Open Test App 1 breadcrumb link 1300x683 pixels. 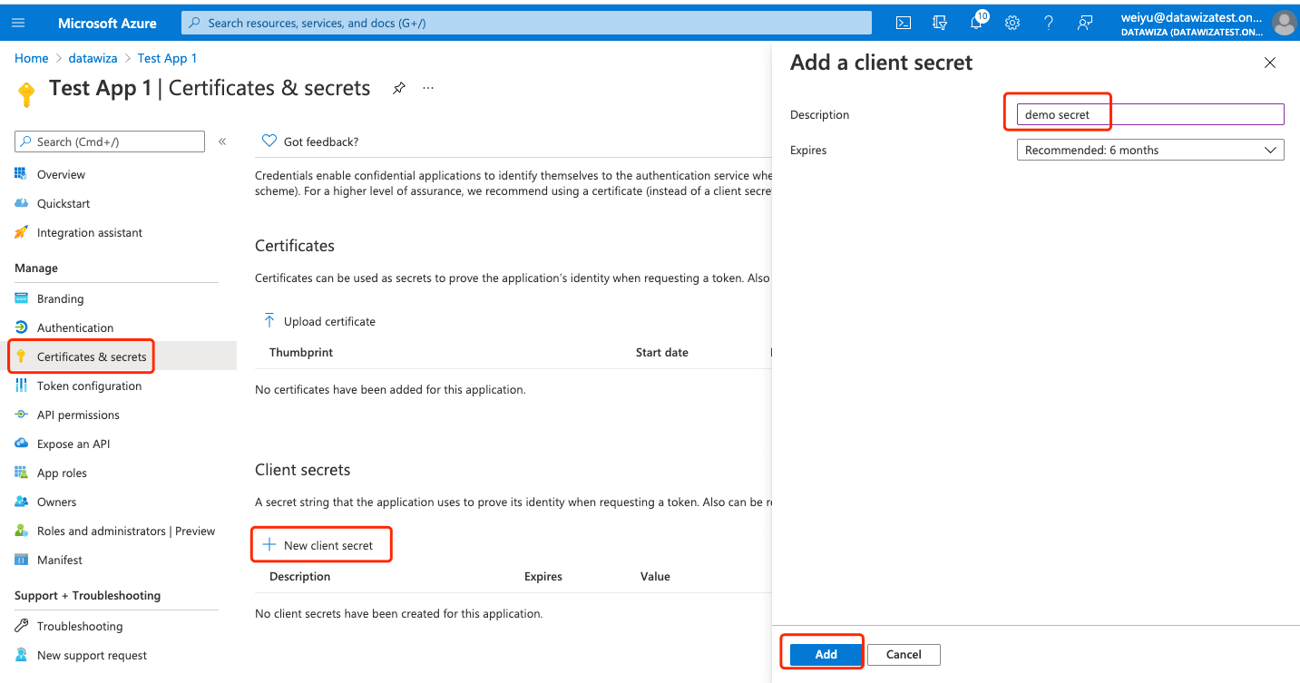167,58
